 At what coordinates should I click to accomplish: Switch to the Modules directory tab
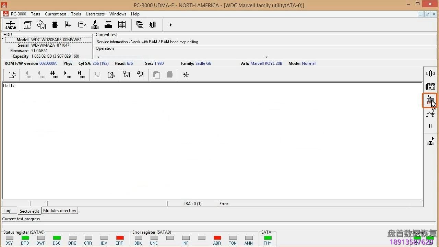coord(60,211)
